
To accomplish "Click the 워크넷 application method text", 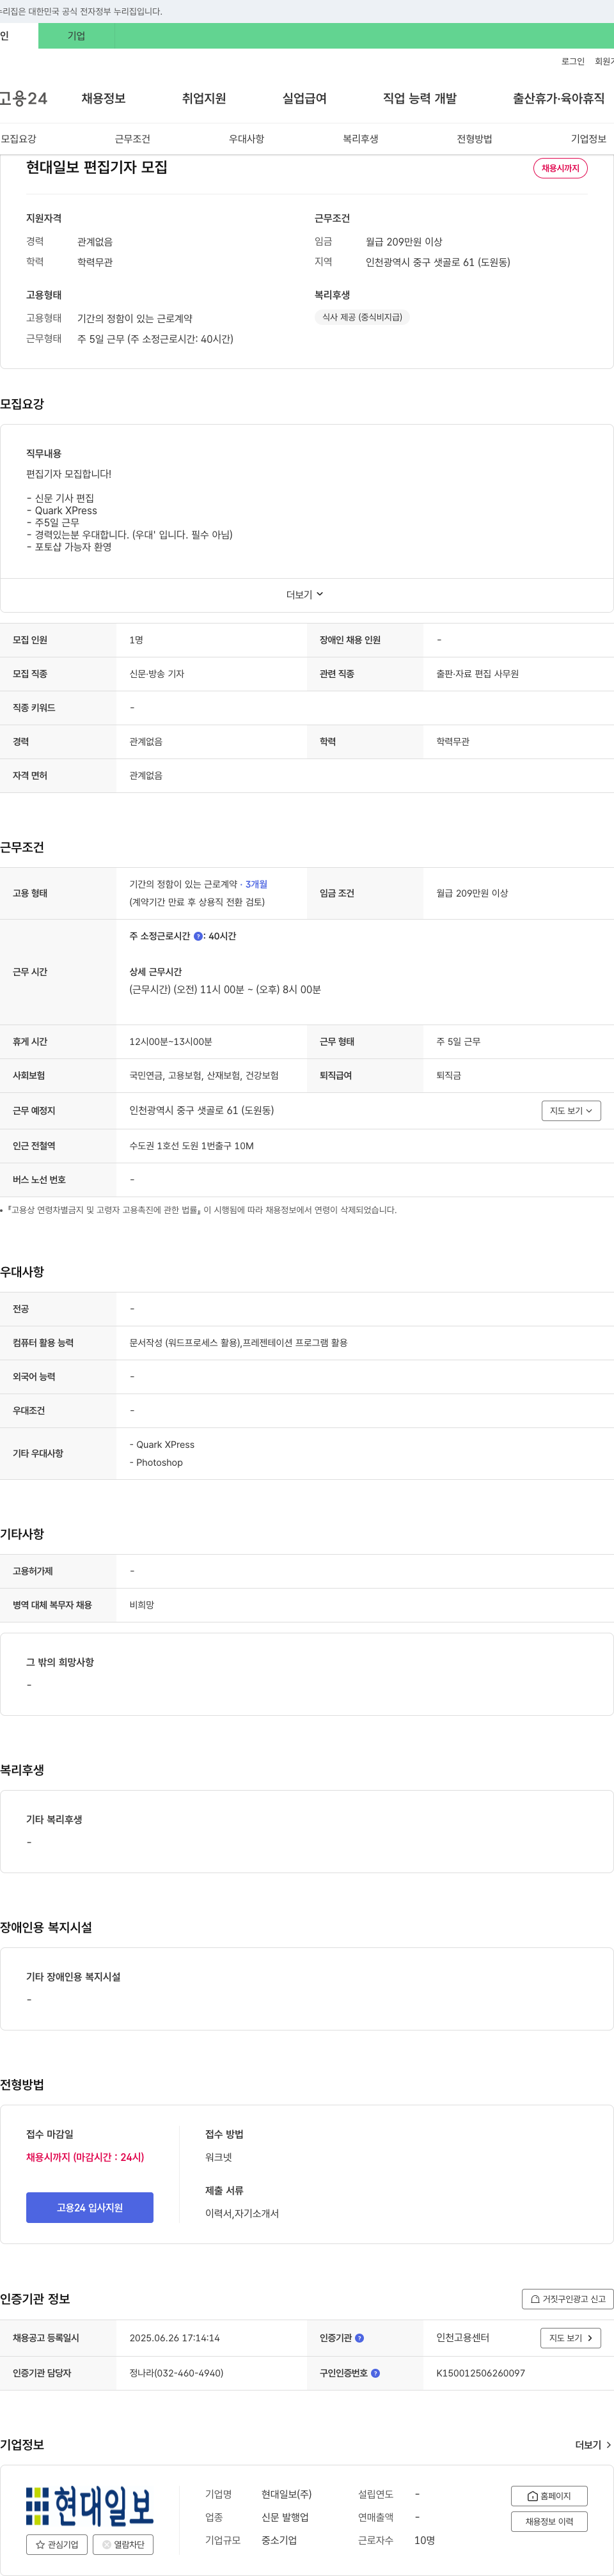I will pos(219,2157).
